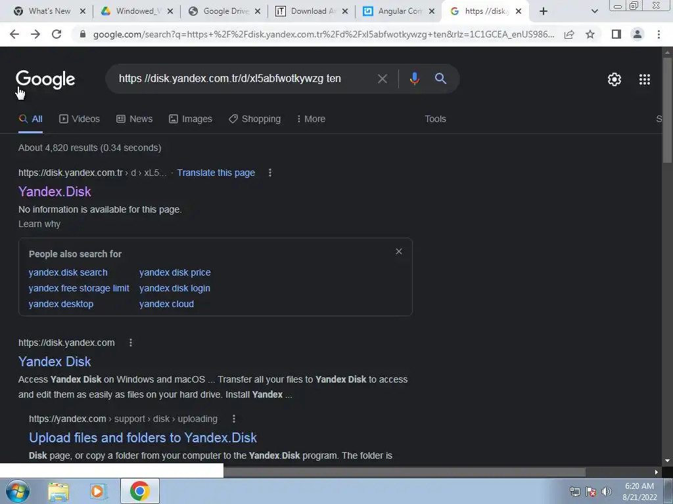673x504 pixels.
Task: Click the Chrome taskbar button
Action: [140, 491]
